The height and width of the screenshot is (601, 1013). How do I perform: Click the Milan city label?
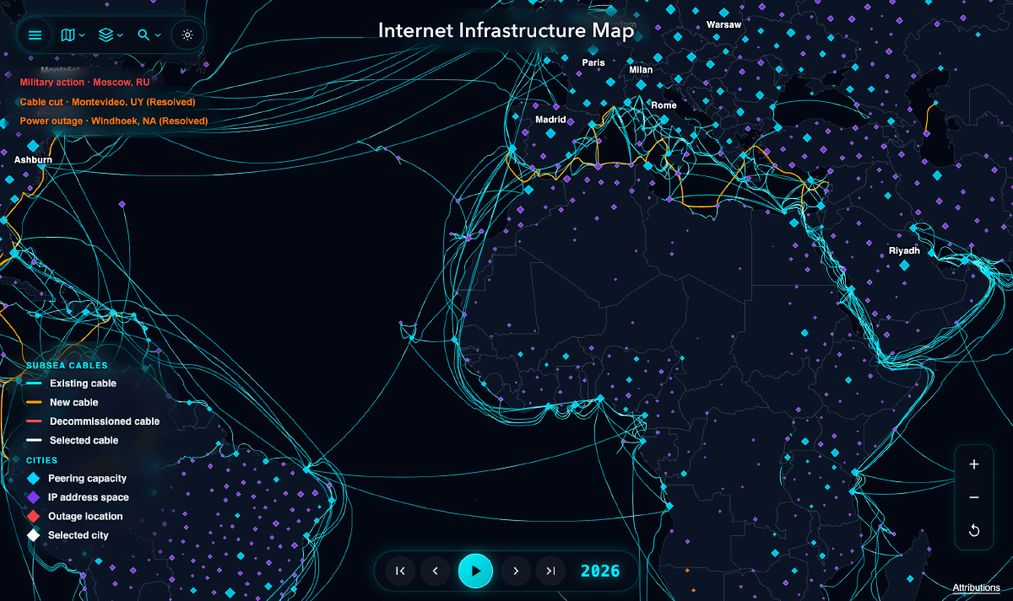pyautogui.click(x=641, y=70)
